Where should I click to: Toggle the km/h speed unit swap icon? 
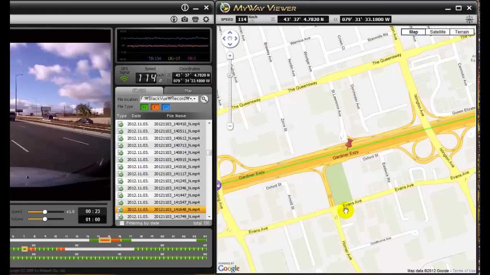pyautogui.click(x=160, y=80)
